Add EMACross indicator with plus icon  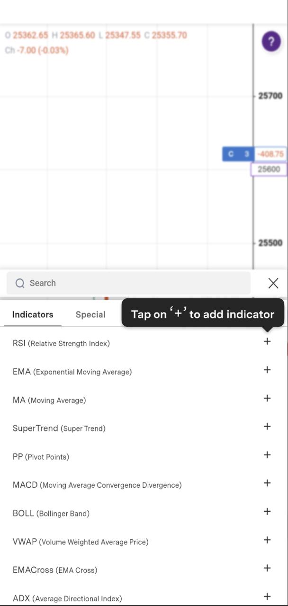pos(267,568)
